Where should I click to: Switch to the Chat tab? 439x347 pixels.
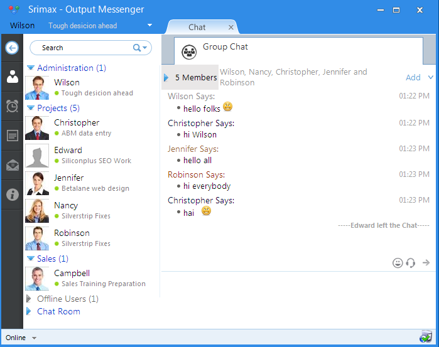coord(197,27)
